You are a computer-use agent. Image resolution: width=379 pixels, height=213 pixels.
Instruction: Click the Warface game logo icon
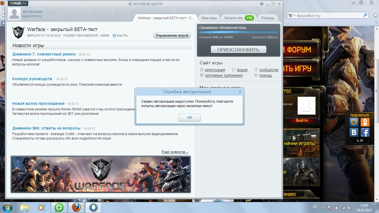pyautogui.click(x=19, y=32)
